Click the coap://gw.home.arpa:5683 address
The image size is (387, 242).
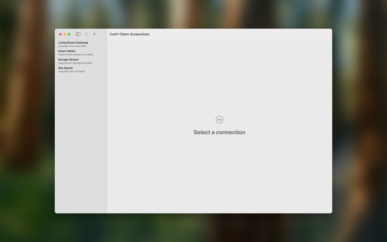tap(72, 46)
